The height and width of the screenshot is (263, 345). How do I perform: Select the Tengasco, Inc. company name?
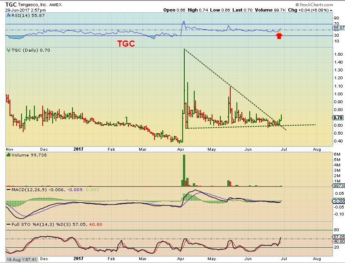[x=33, y=5]
